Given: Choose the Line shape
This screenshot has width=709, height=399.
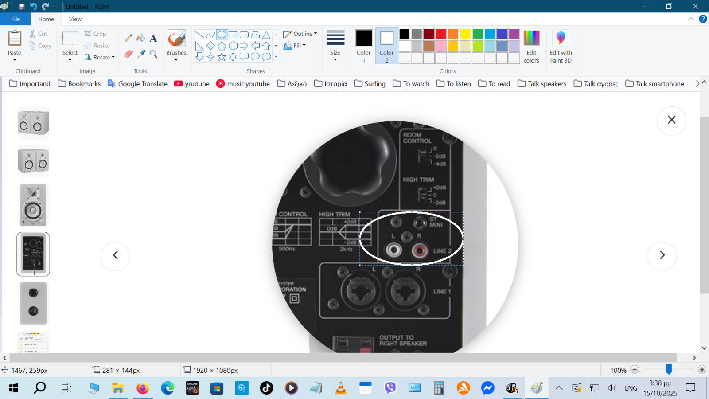Looking at the screenshot, I should 200,35.
